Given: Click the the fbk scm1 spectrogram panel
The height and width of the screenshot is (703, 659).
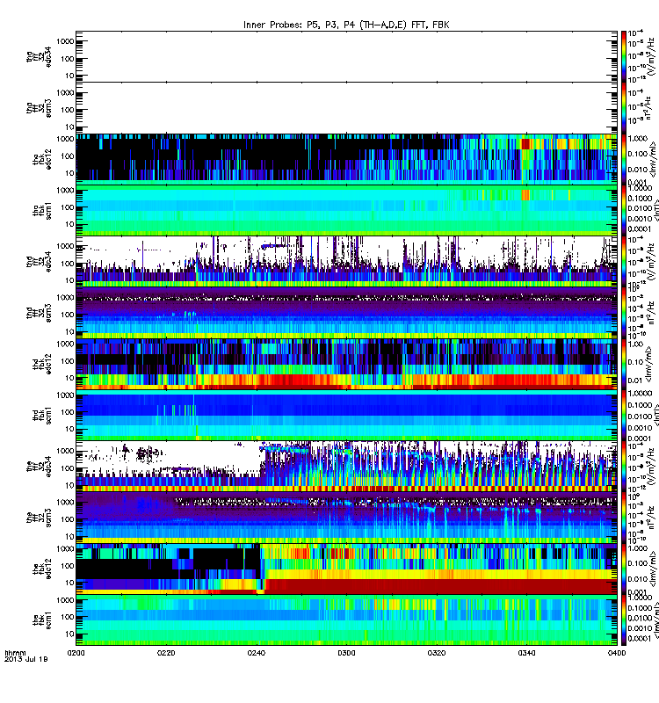Looking at the screenshot, I should pos(346,620).
